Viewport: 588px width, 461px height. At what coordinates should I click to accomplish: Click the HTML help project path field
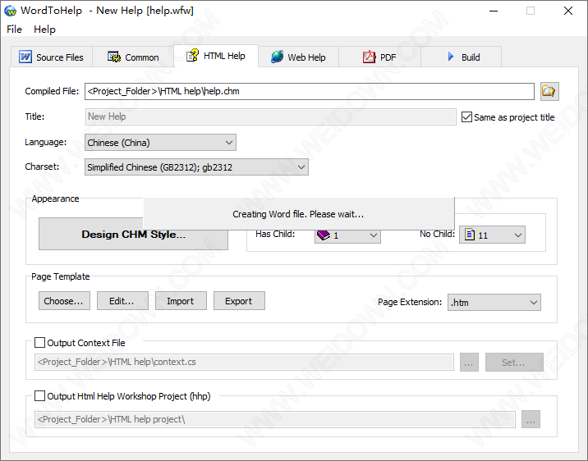(275, 419)
